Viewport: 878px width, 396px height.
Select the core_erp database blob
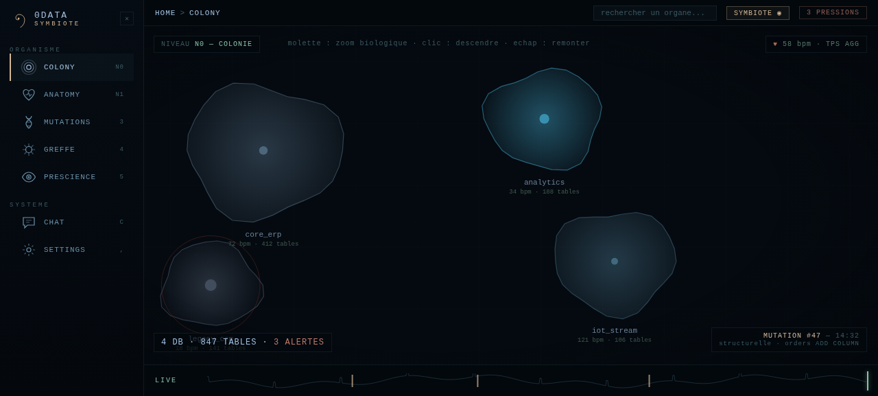pyautogui.click(x=264, y=152)
